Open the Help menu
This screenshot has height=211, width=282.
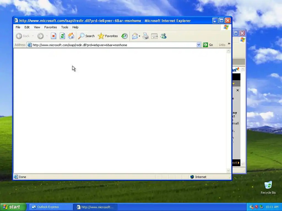pyautogui.click(x=75, y=27)
